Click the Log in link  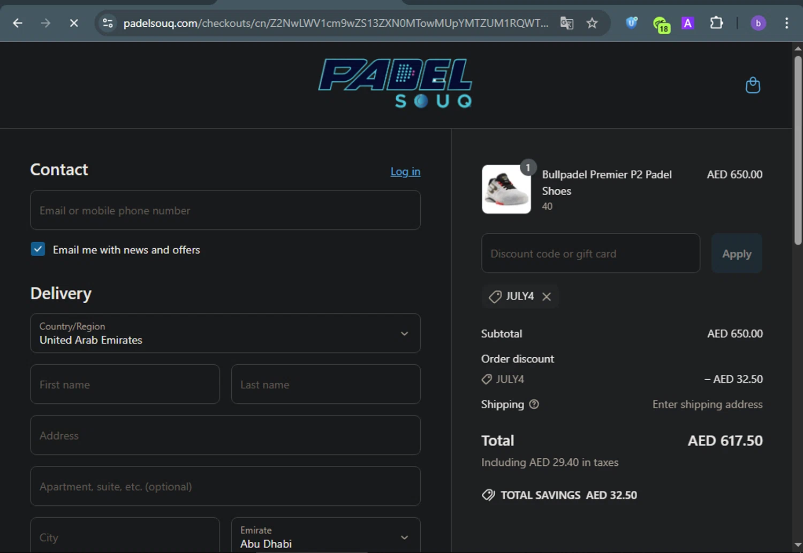(x=405, y=172)
